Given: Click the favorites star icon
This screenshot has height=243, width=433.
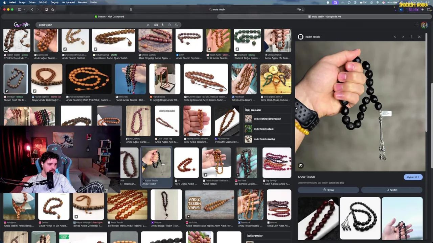Looking at the screenshot, I should click(53, 9).
